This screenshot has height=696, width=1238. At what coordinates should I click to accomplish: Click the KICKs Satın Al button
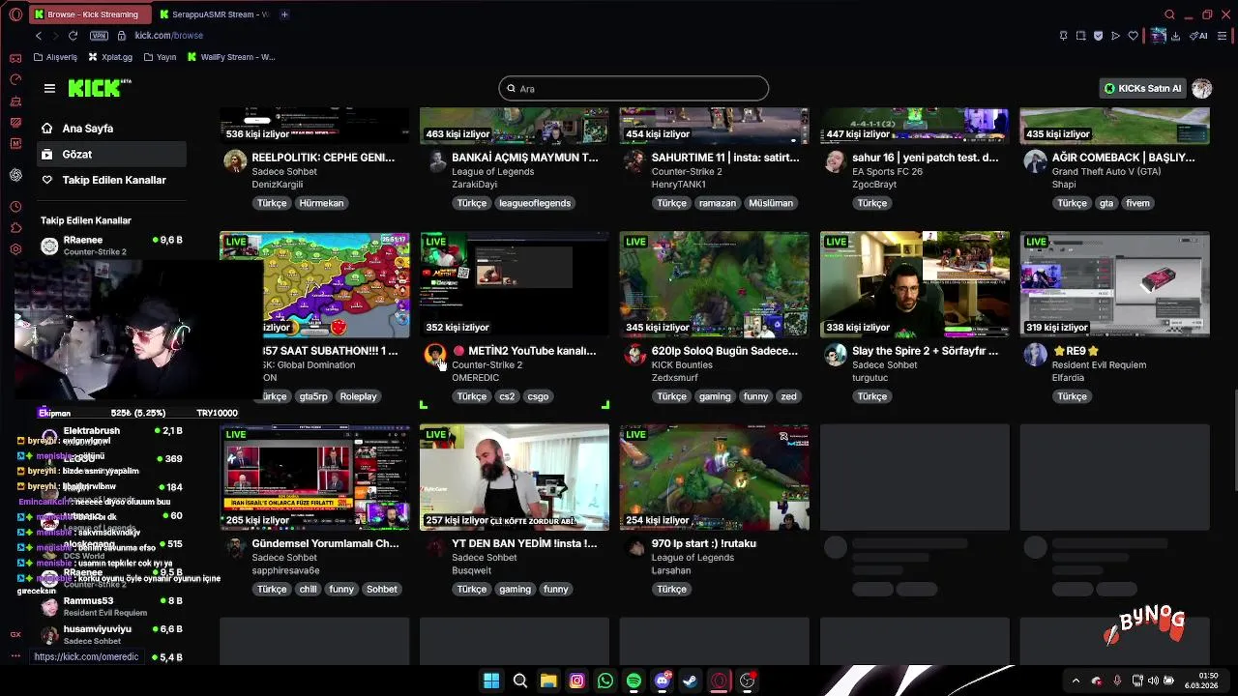click(x=1142, y=88)
